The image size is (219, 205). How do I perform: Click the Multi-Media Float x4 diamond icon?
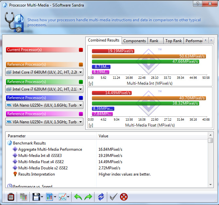[x=15, y=162]
